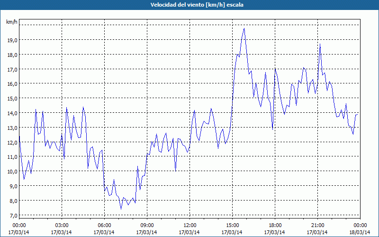Select the 10,0 y-axis value
Screen dimensions: 379x237
pyautogui.click(x=12, y=172)
